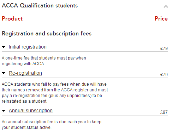
Task: Click the red Price column header
Action: coord(161,19)
